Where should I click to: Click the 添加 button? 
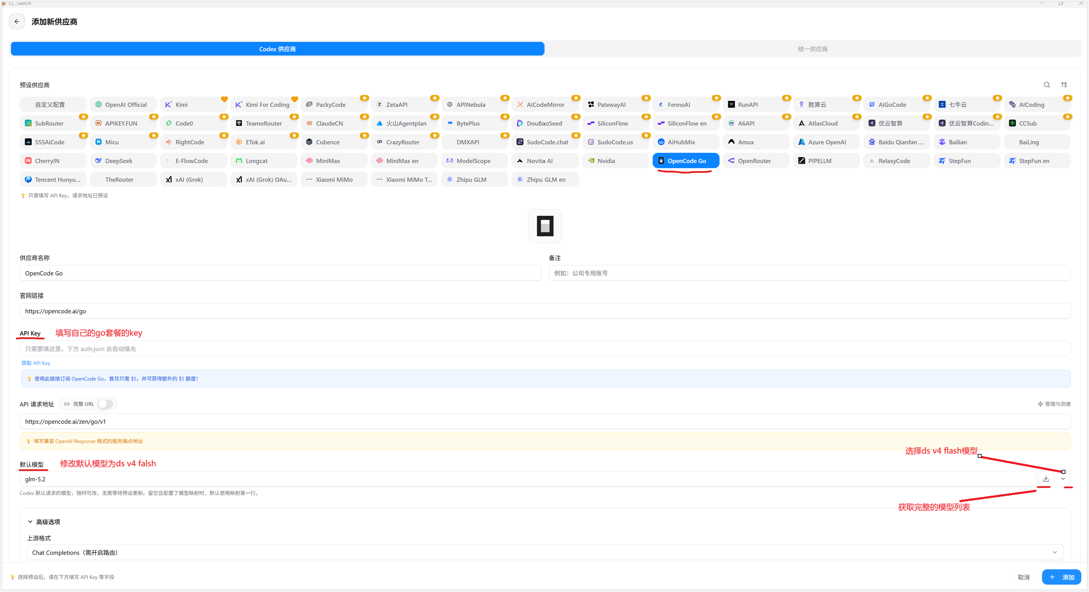point(1061,577)
